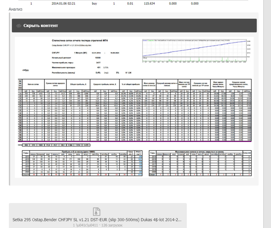Image resolution: width=271 pixels, height=228 pixels.
Task: Click the crossed-eye icon in the spoiler header
Action: point(19,26)
